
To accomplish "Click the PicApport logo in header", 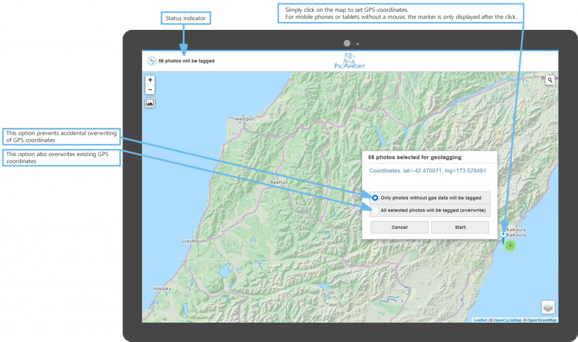I will 350,61.
